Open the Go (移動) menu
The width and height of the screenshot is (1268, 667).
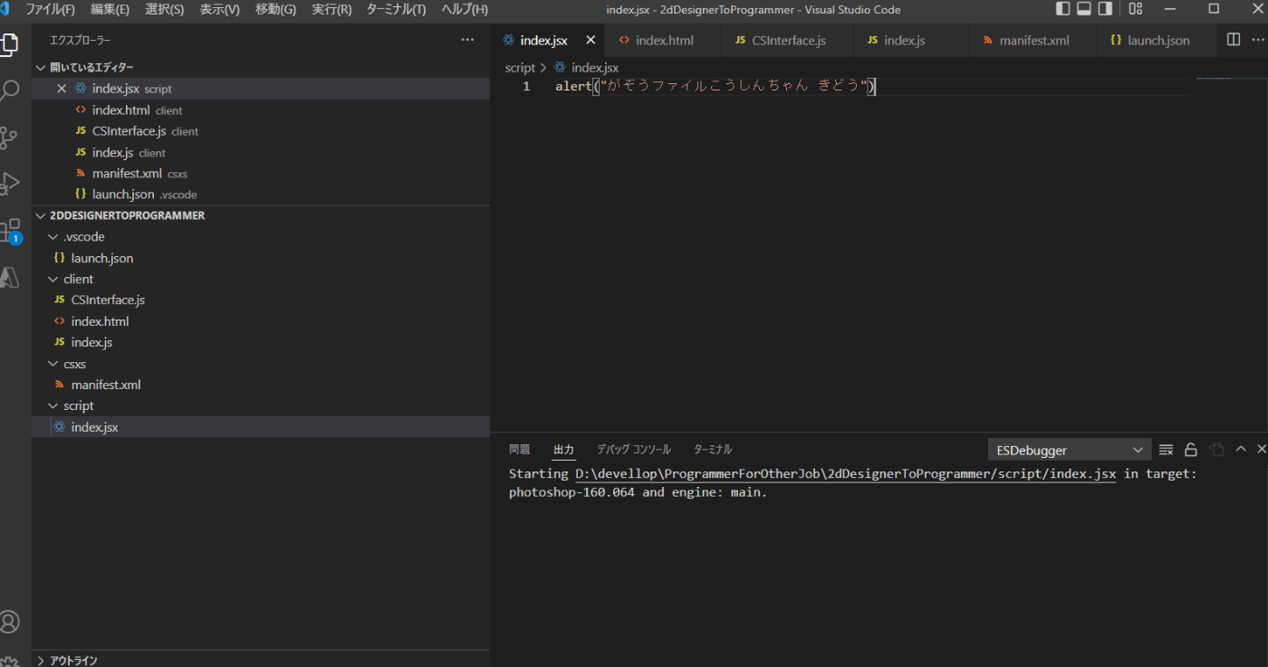point(275,9)
